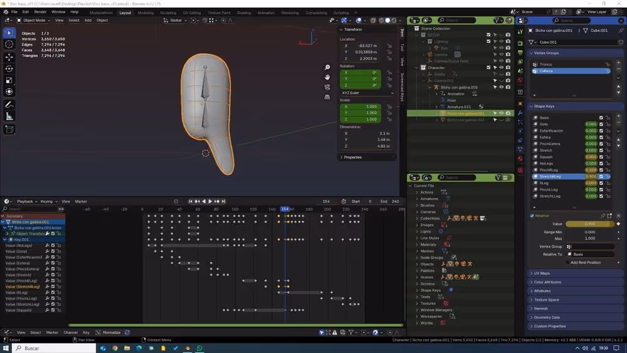Select the Cursor tool in viewport toolbar

(x=9, y=45)
